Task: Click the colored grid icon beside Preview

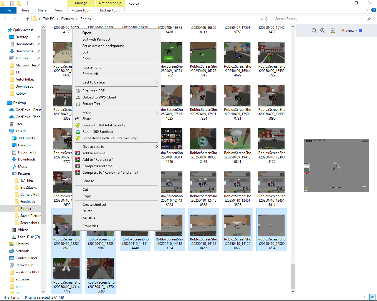Action: tap(333, 31)
